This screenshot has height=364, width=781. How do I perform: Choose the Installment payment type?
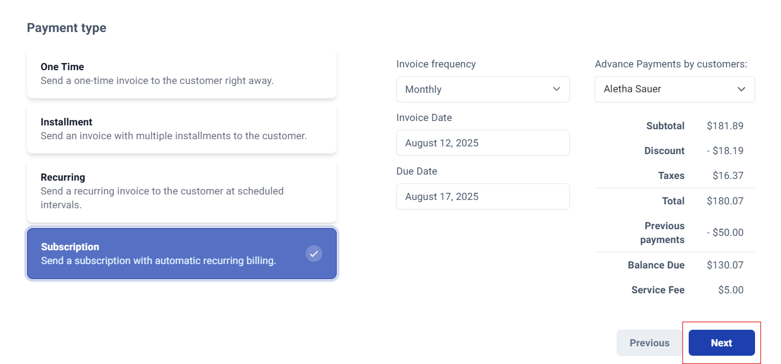tap(182, 129)
